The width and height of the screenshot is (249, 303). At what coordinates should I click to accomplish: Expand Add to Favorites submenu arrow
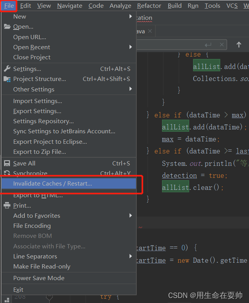tap(131, 215)
